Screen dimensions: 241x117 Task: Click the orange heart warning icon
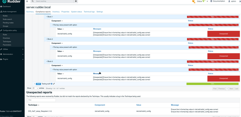click(x=193, y=2)
